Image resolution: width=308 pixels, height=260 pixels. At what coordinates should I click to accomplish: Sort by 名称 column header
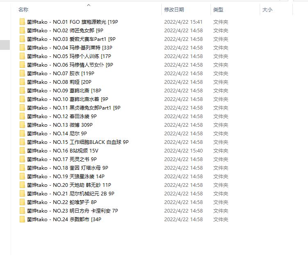(23, 9)
